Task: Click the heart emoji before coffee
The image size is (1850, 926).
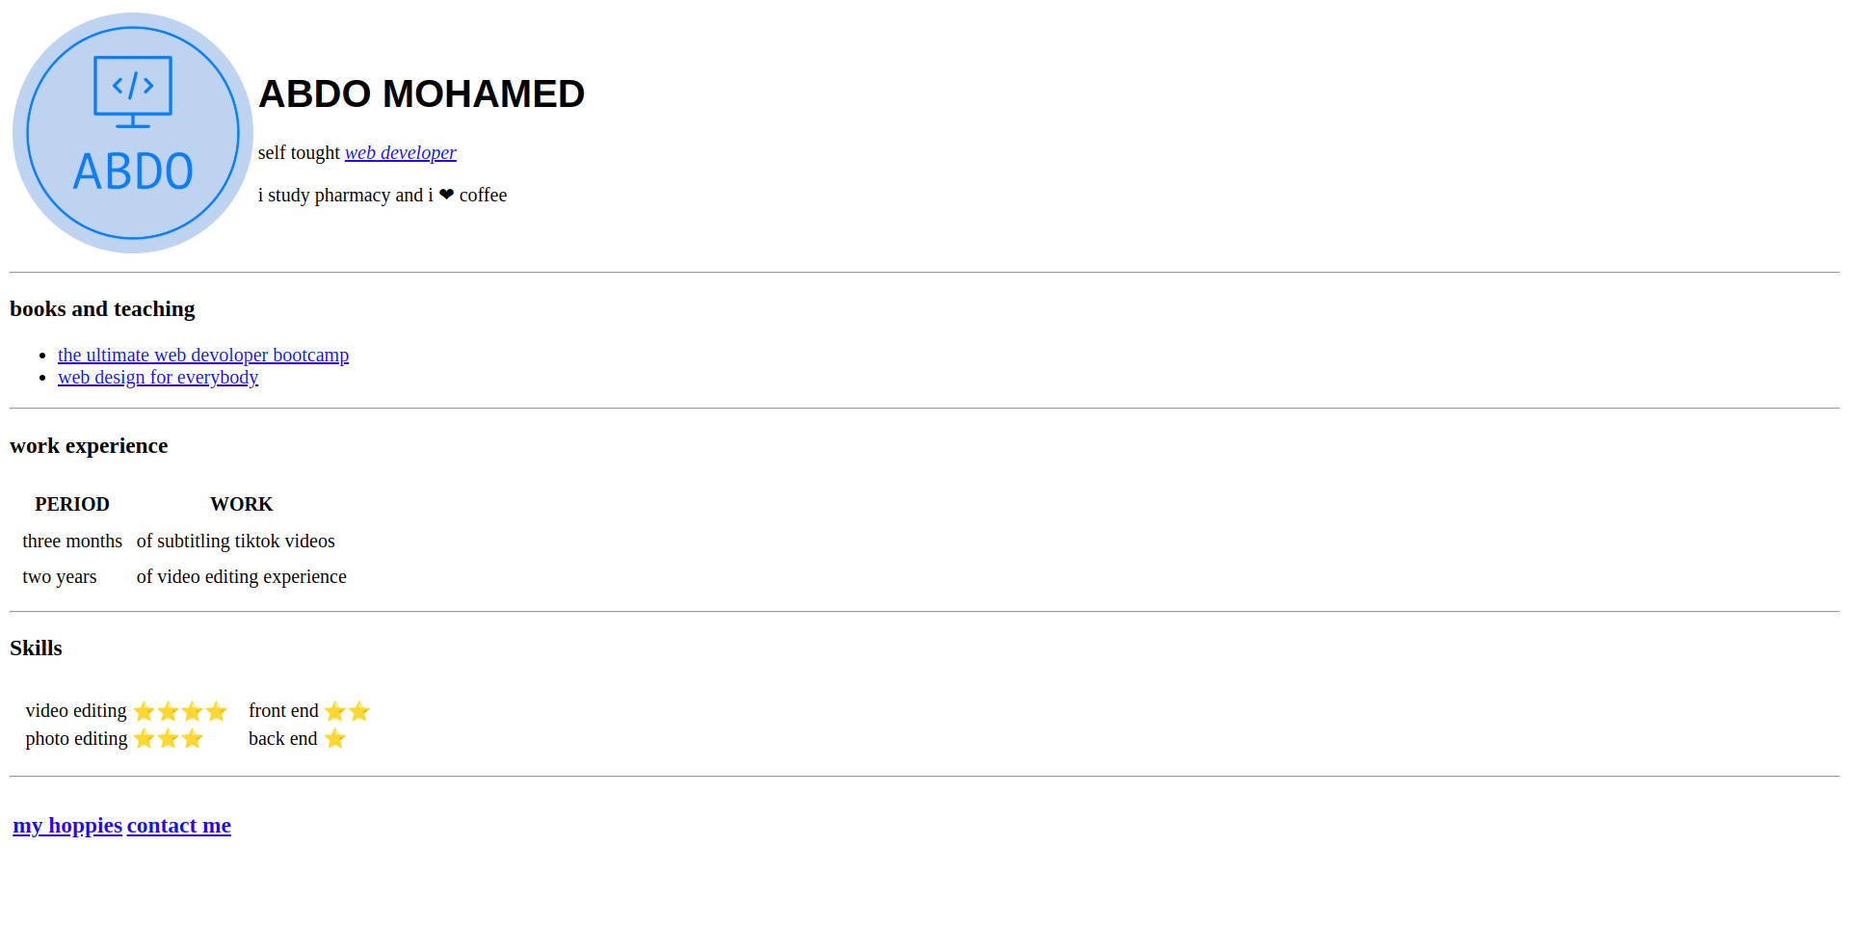Action: [446, 195]
